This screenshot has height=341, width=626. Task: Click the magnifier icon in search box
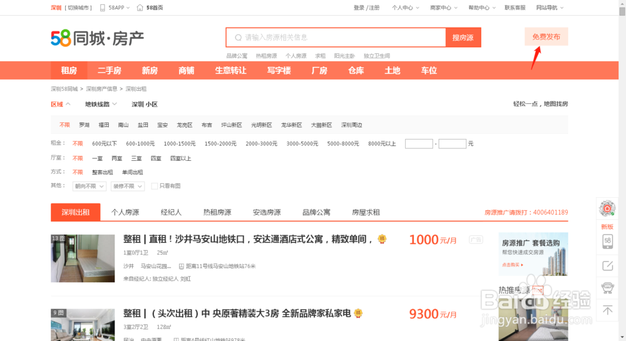(239, 38)
